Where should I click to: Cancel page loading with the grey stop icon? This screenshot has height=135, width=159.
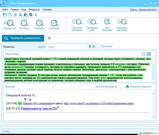(94, 46)
